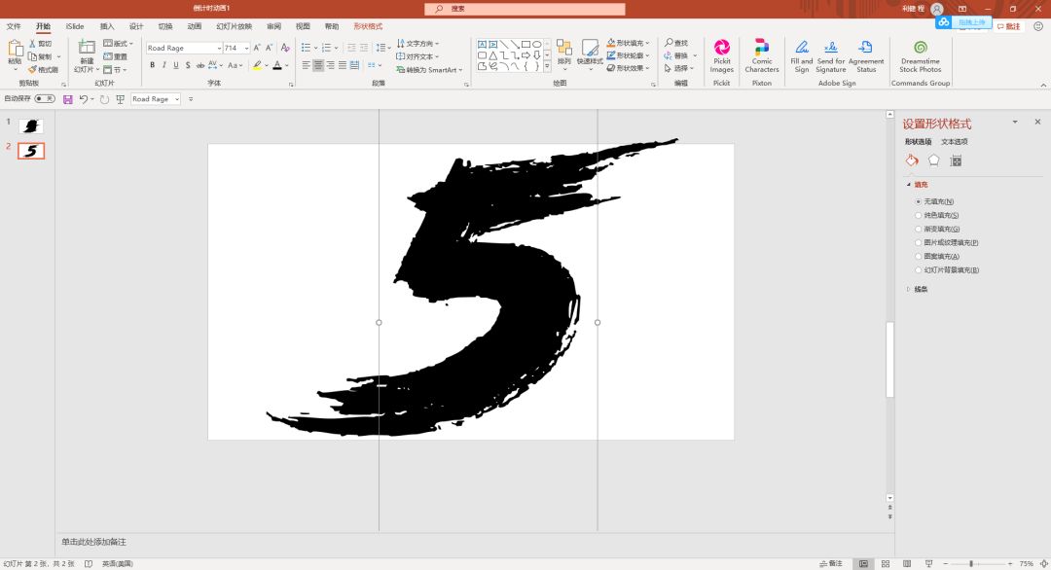
Task: Open Size and Properties icon in format pane
Action: (x=956, y=160)
